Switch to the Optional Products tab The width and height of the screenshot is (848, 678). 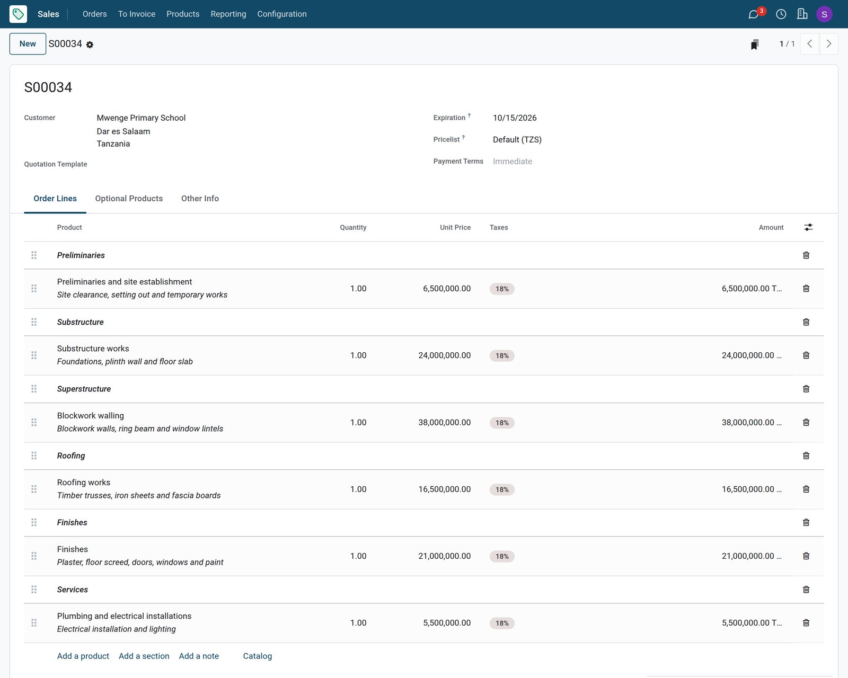[x=129, y=199]
